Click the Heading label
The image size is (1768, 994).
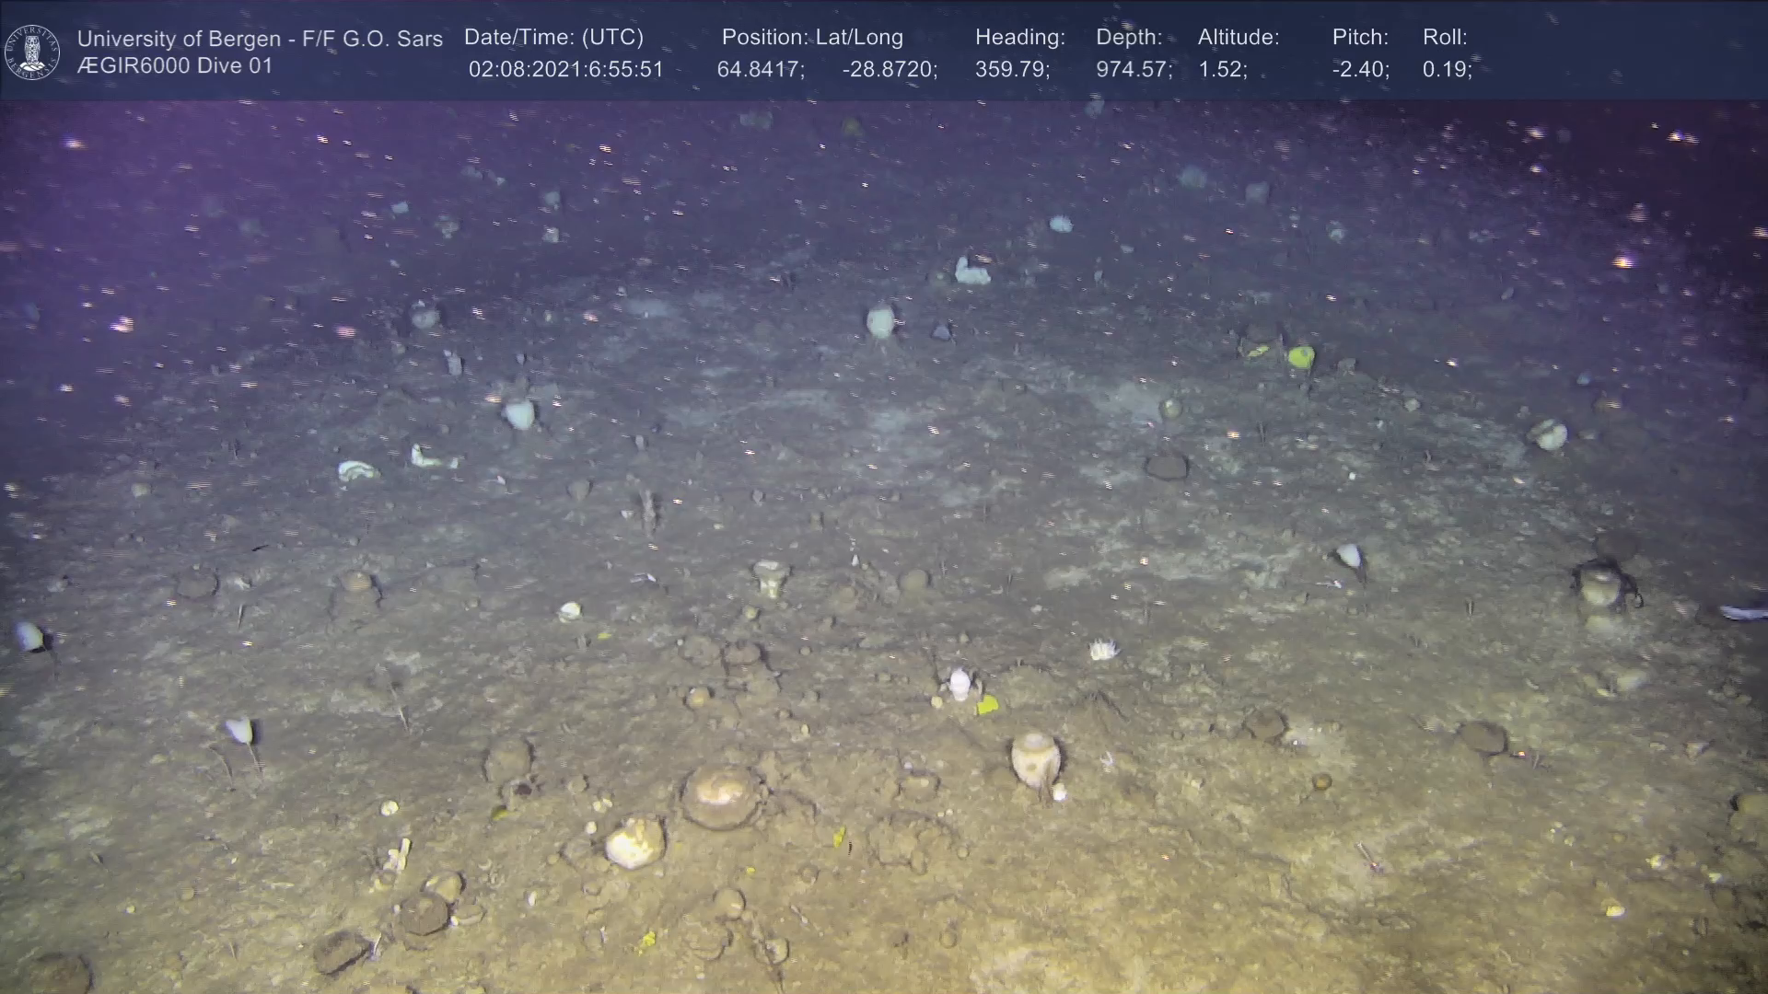1019,37
